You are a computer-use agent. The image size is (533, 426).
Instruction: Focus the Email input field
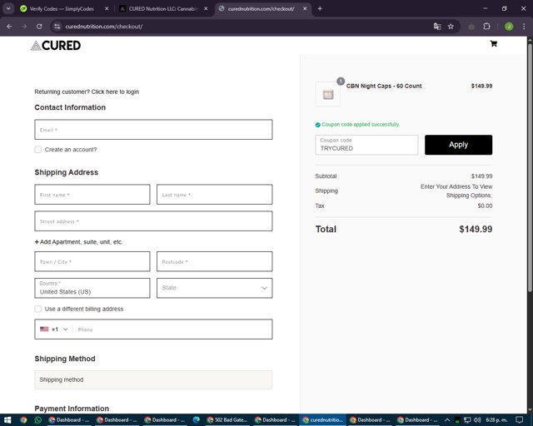153,130
